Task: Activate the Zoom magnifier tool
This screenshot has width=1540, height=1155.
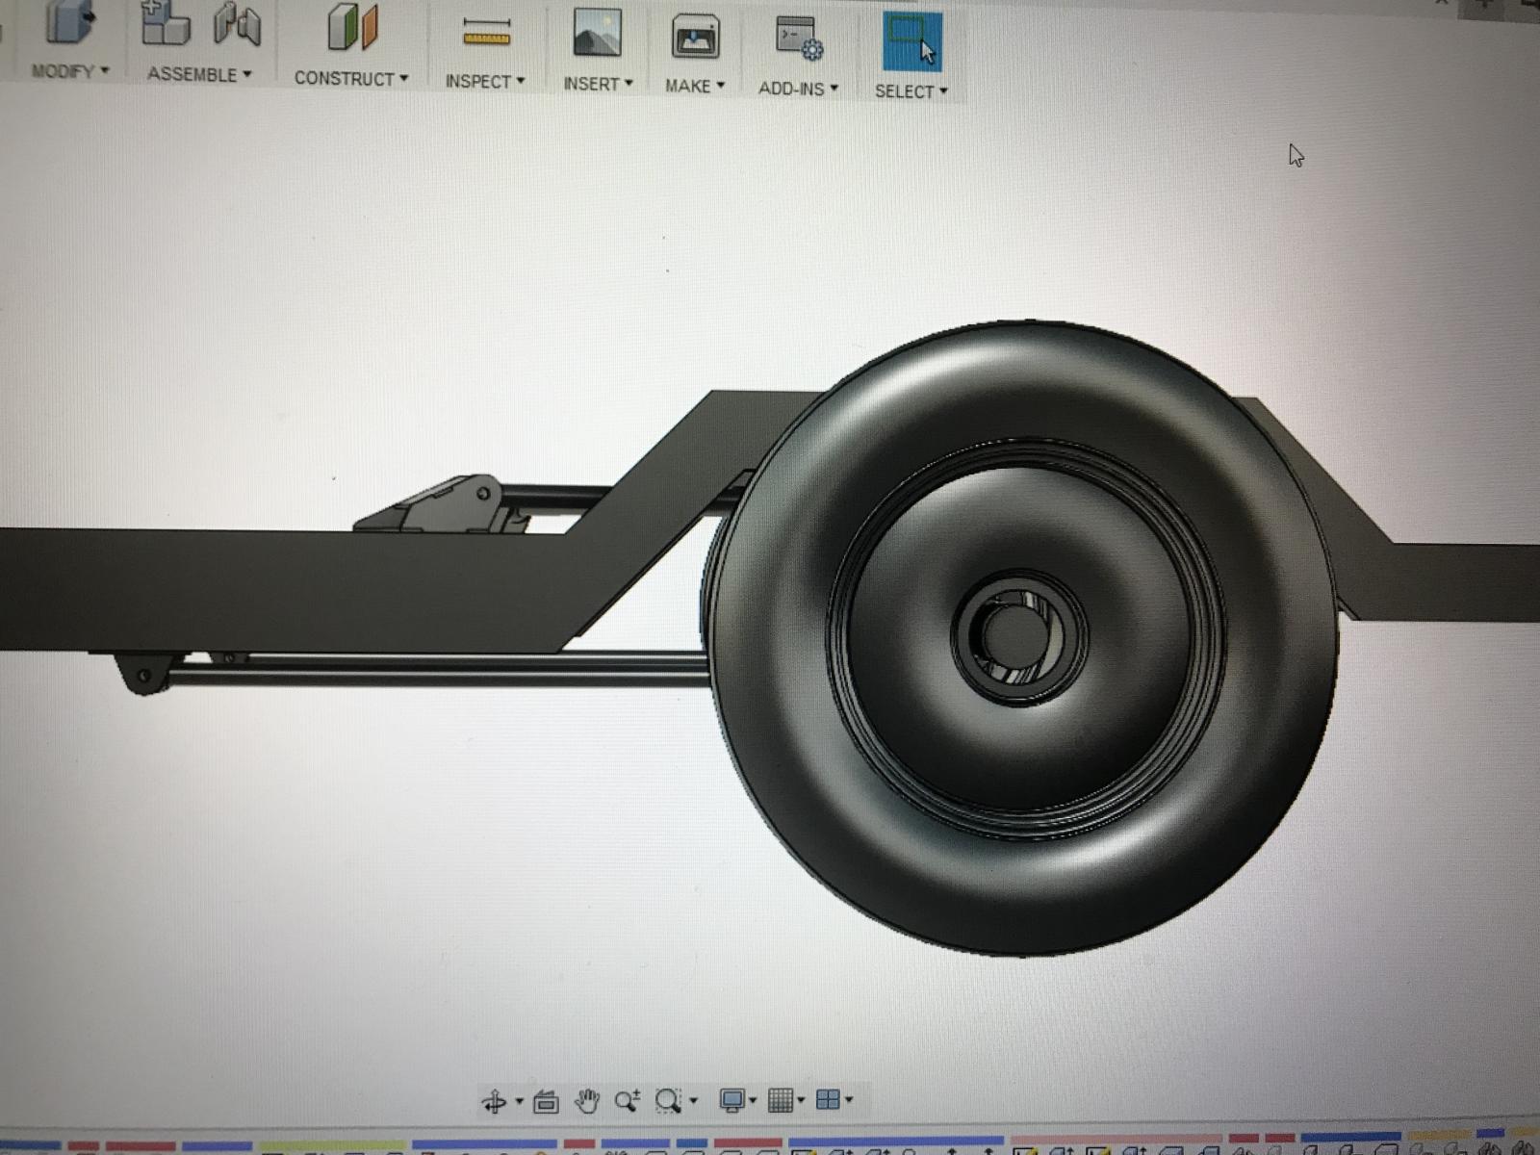Action: (627, 1100)
